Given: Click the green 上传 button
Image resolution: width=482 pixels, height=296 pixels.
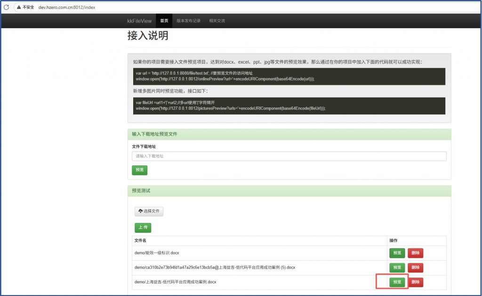Looking at the screenshot, I should [x=143, y=228].
